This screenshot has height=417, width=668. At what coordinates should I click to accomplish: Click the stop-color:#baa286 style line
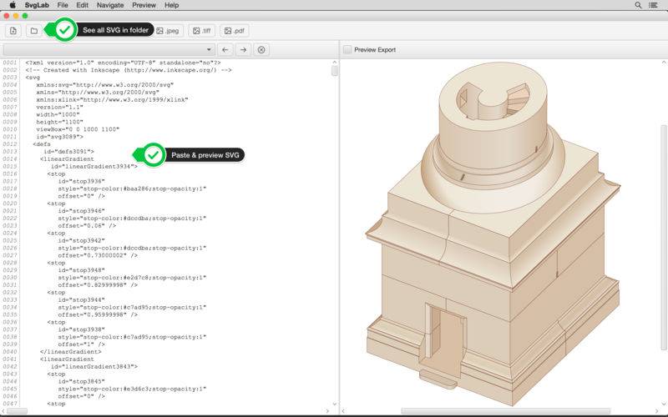pyautogui.click(x=132, y=188)
